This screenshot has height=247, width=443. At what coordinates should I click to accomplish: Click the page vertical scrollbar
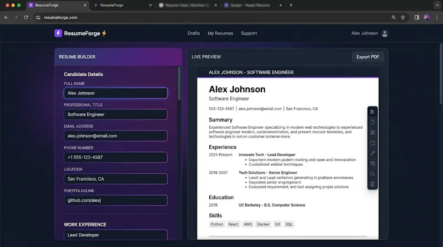point(441,74)
